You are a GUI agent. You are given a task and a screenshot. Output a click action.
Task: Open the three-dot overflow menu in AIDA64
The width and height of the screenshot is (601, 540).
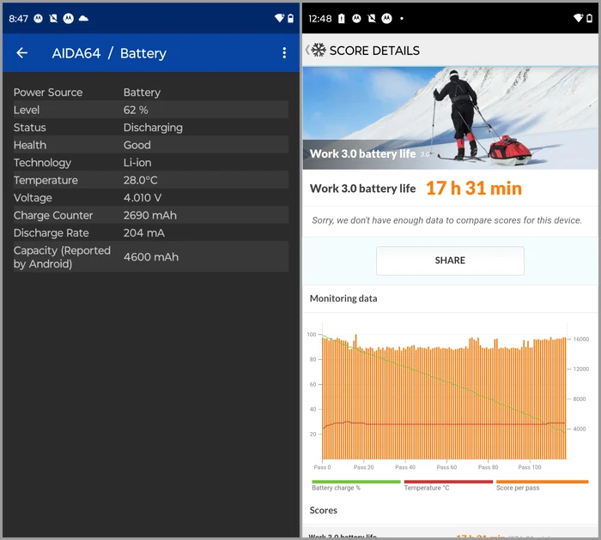pos(284,53)
